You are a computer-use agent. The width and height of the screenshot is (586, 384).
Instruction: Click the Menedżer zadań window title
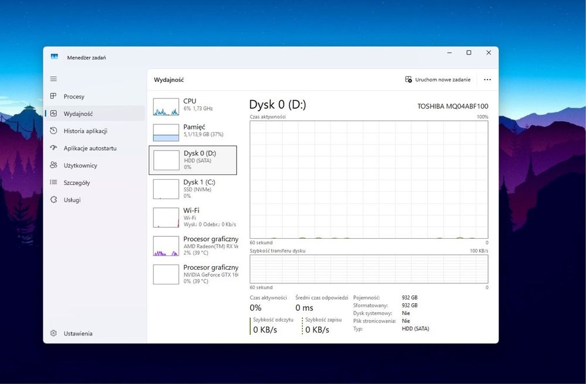pos(86,57)
